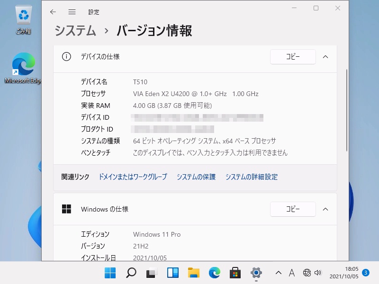Open the clock showing 18:05

tap(344, 273)
